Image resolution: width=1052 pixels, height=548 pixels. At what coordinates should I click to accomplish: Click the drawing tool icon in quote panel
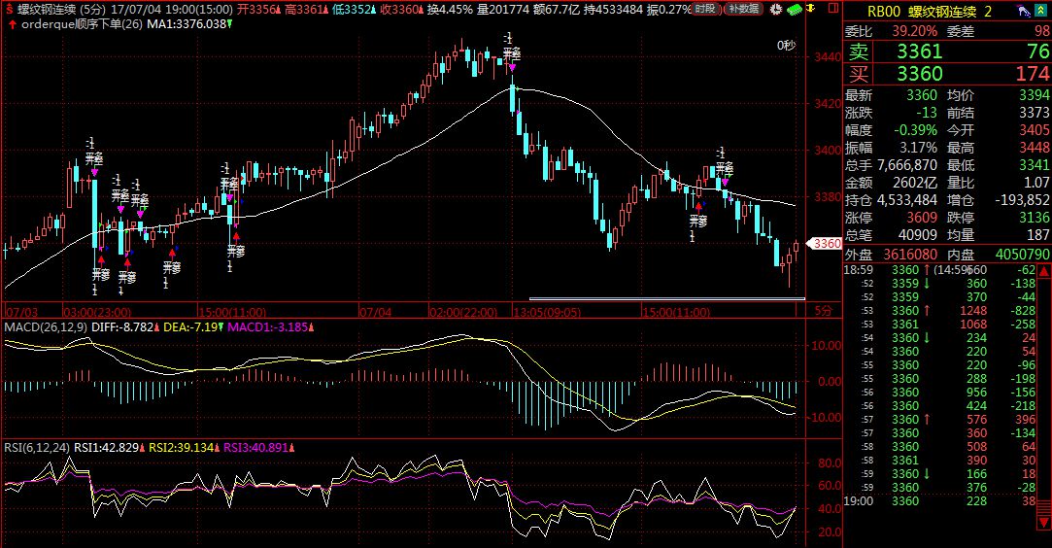click(x=1024, y=12)
